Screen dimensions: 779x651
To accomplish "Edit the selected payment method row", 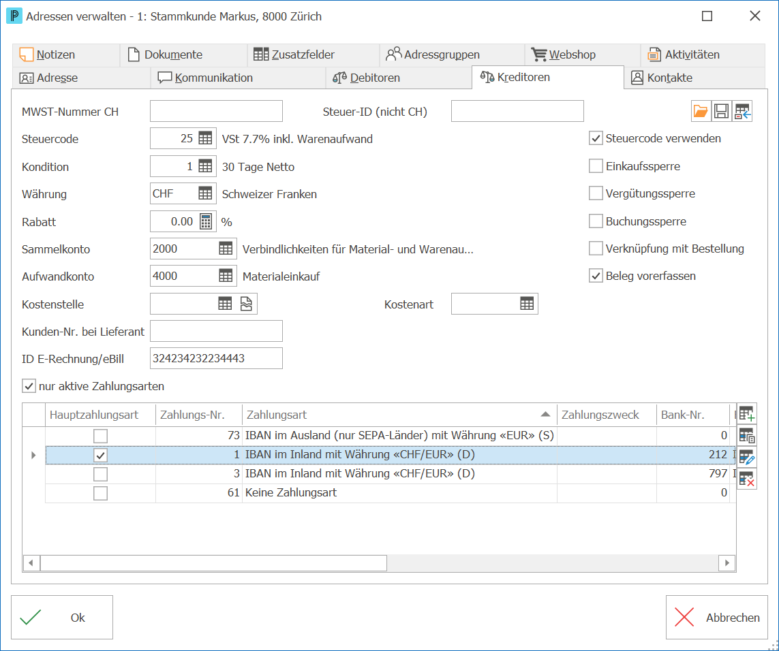I will pyautogui.click(x=747, y=457).
